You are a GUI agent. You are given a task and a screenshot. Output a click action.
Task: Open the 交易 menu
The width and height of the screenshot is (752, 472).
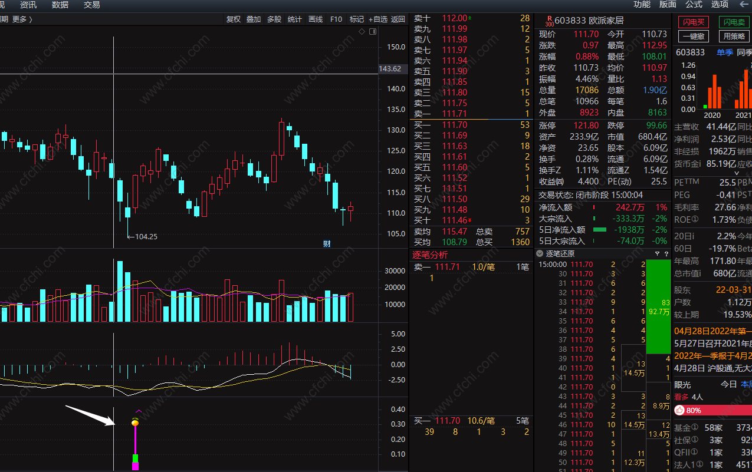point(91,5)
